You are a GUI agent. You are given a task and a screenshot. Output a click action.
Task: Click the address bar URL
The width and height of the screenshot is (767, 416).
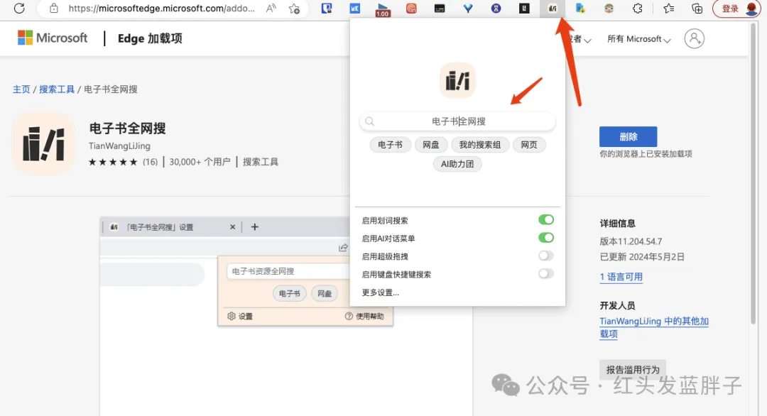pyautogui.click(x=161, y=9)
